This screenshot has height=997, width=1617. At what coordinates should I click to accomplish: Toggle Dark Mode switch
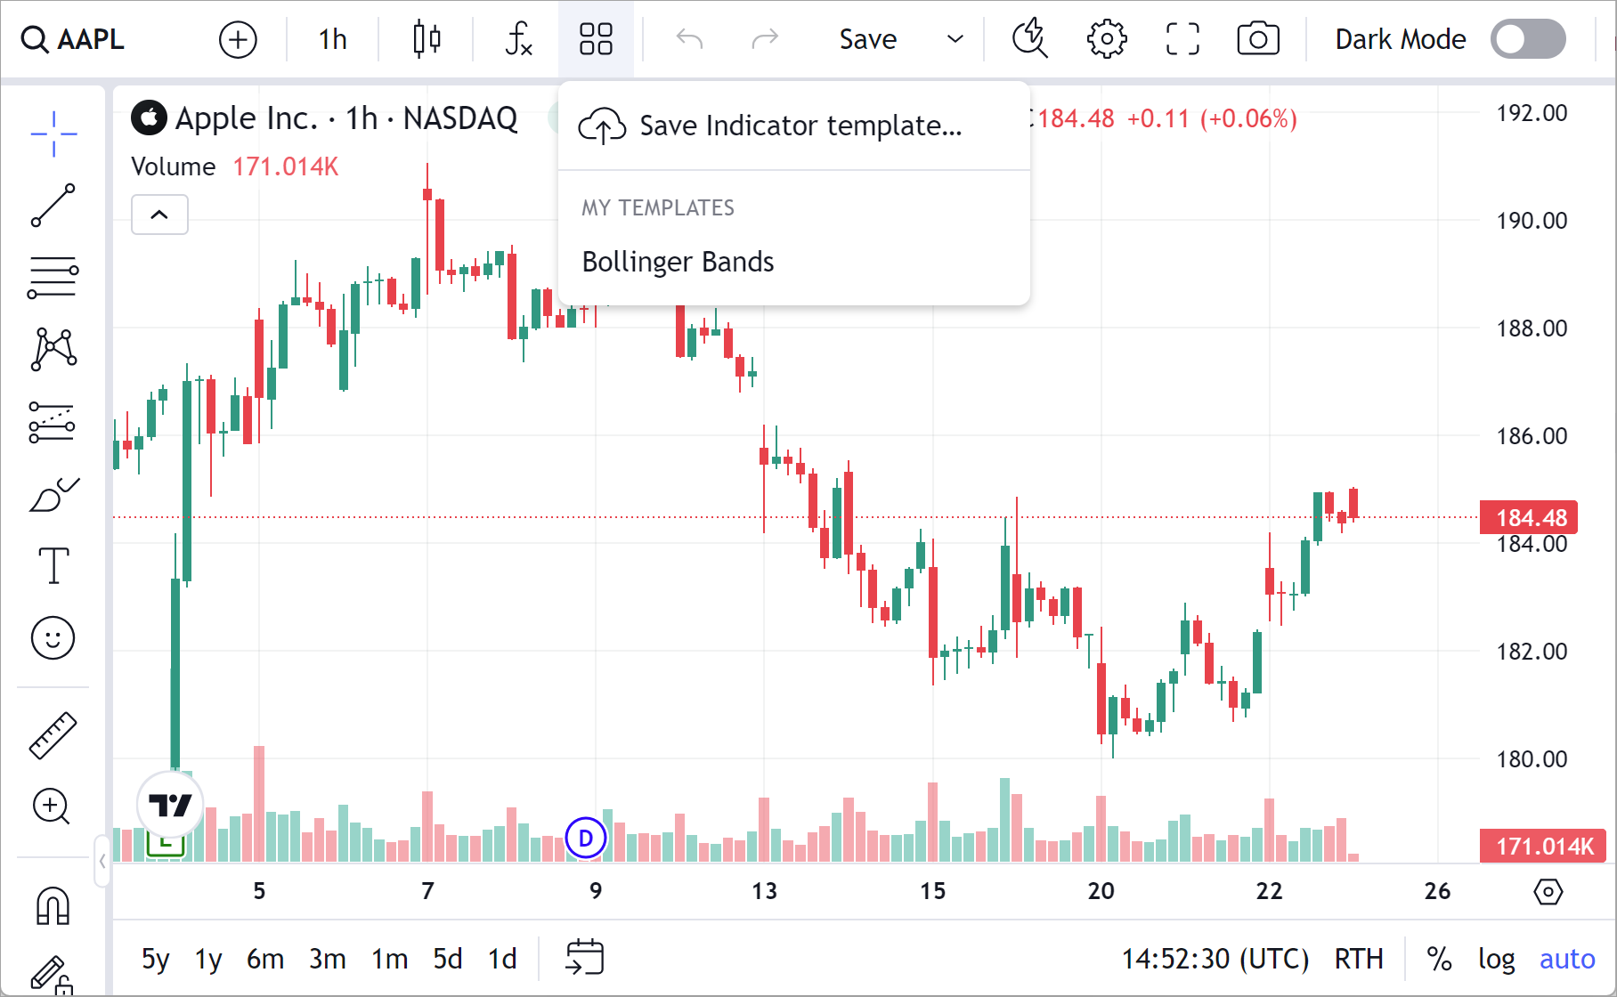coord(1528,38)
